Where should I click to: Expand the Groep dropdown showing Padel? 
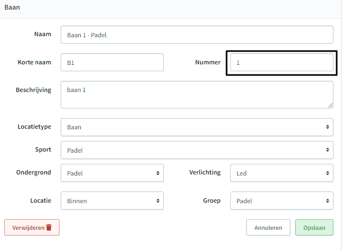(x=282, y=201)
